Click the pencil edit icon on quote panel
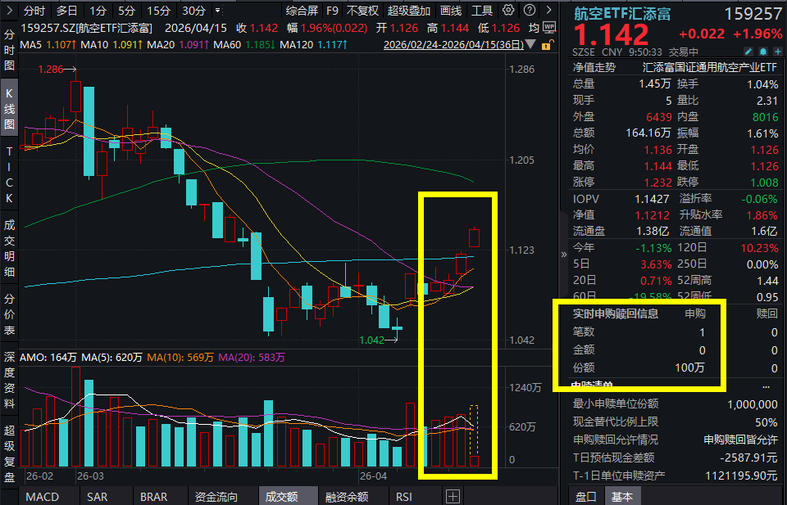 coord(748,51)
